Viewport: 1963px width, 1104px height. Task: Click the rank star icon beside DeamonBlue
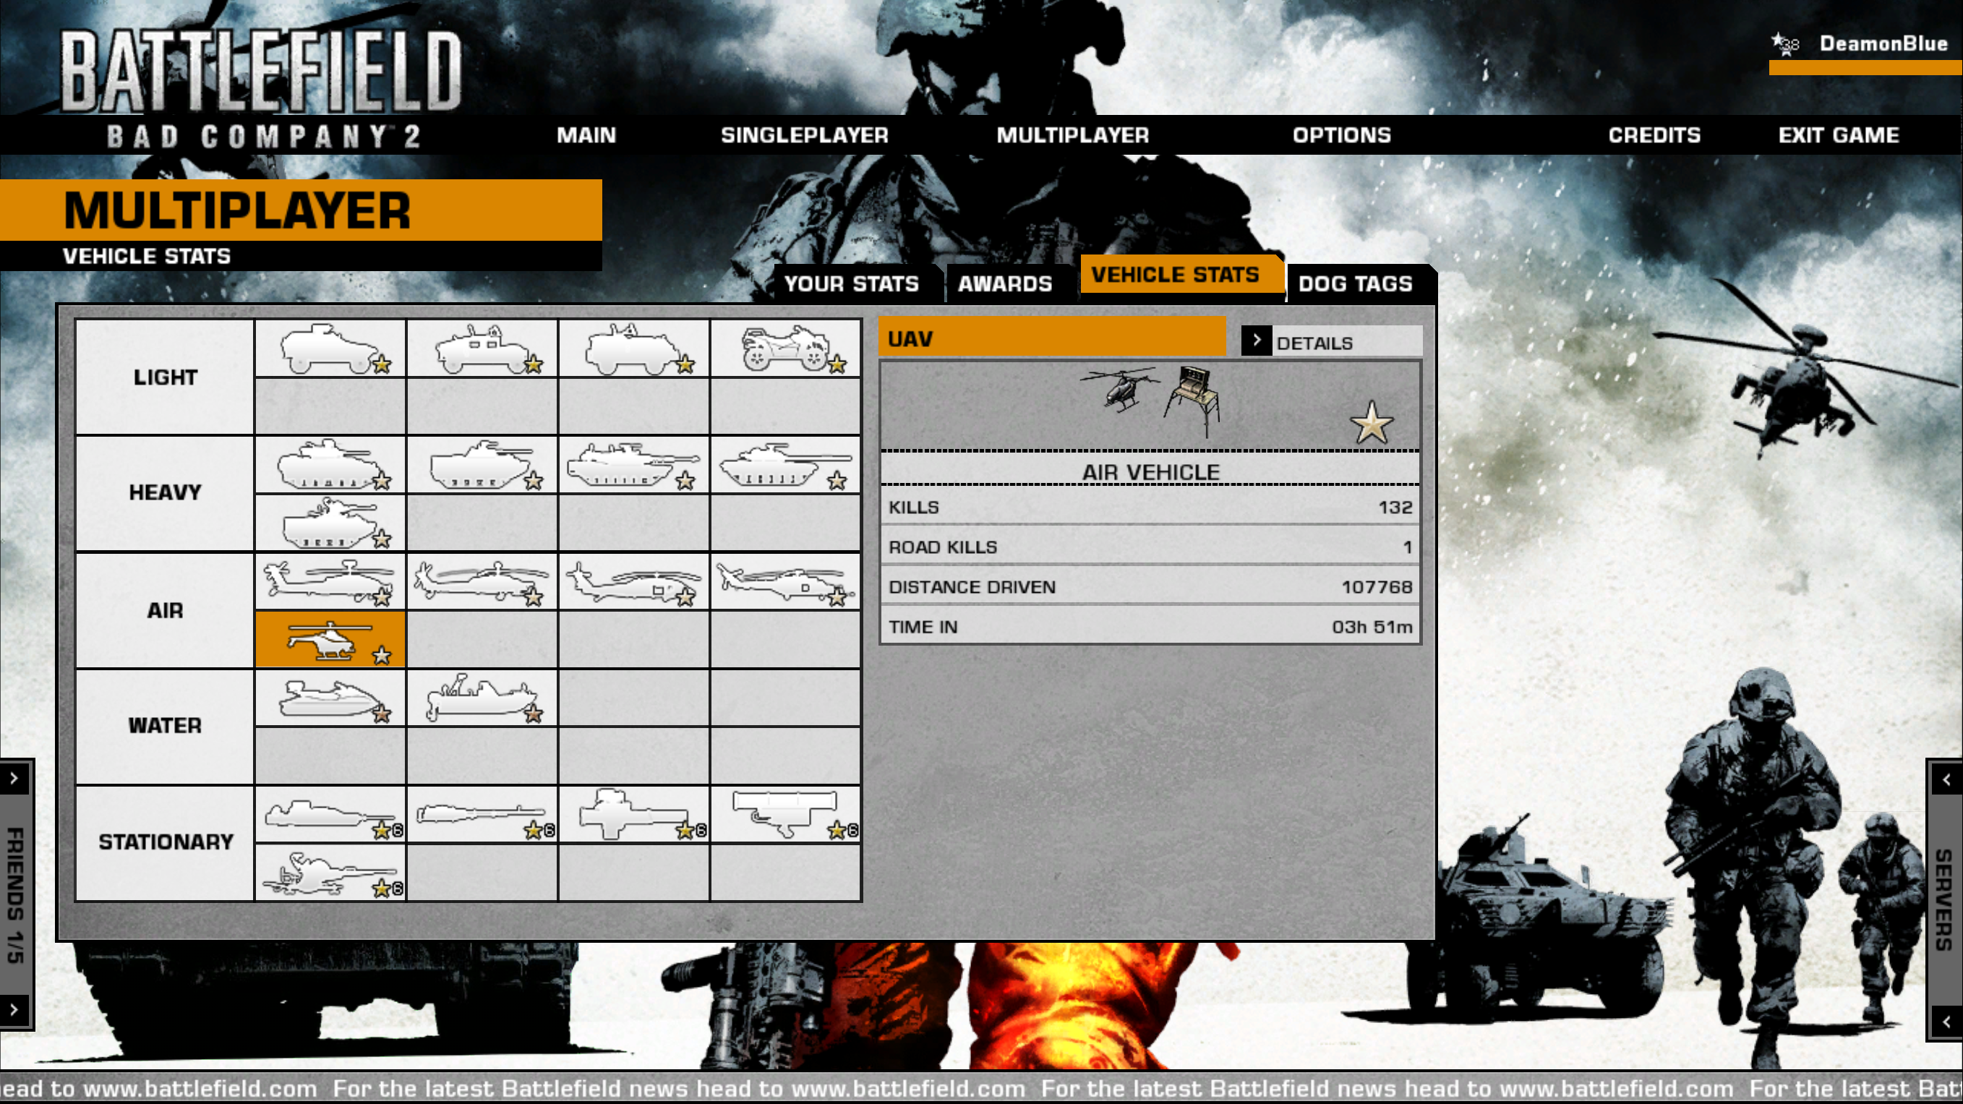coord(1784,44)
